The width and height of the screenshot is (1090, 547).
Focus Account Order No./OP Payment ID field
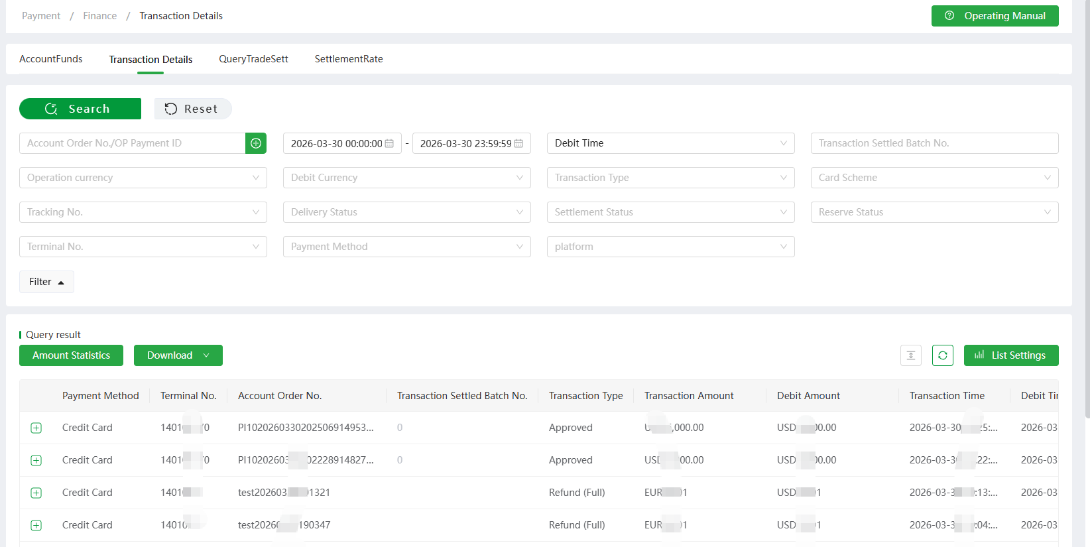pos(133,143)
